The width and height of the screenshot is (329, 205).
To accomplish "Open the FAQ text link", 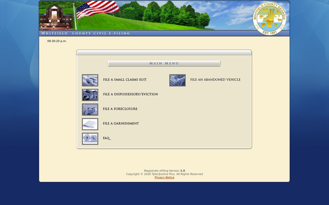I will click(107, 138).
